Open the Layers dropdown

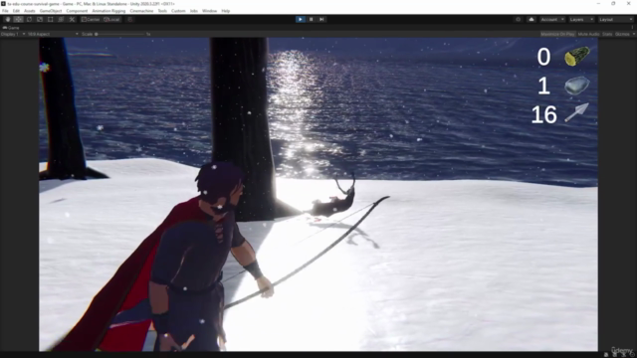[581, 20]
